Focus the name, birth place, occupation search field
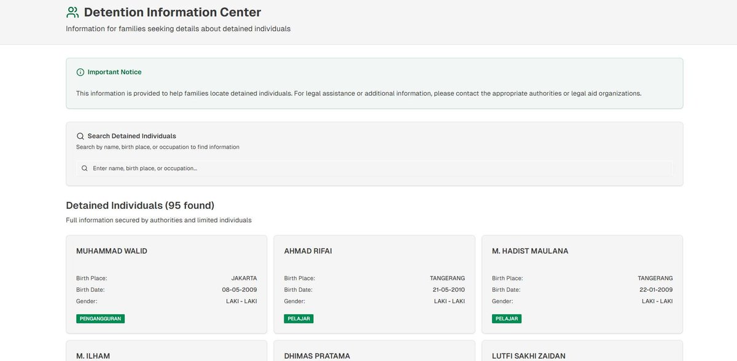 [x=375, y=168]
